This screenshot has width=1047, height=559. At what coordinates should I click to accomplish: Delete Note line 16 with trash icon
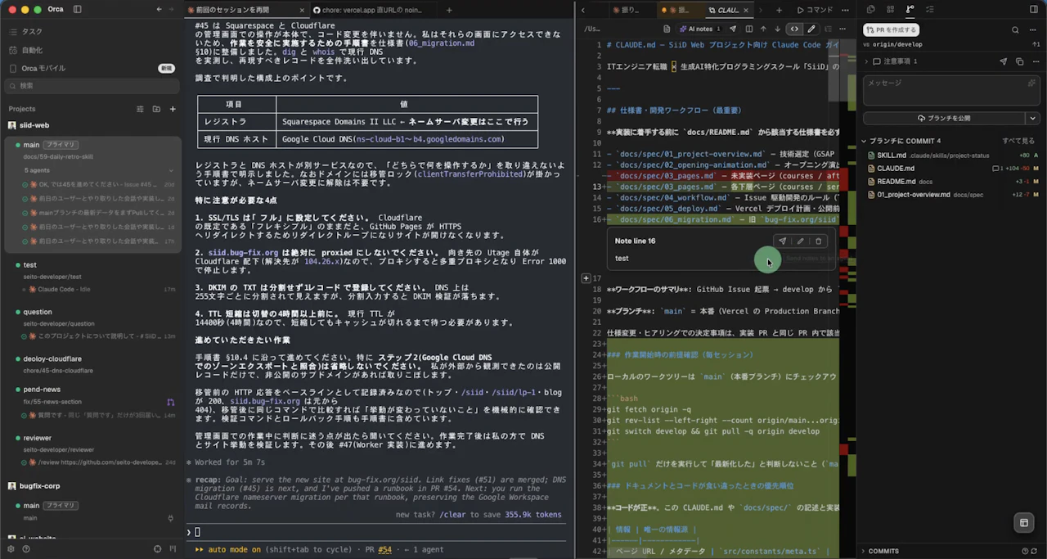pos(818,241)
